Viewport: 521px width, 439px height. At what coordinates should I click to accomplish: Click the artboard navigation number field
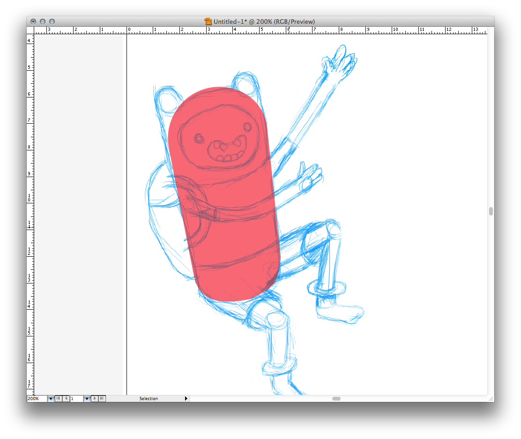(76, 399)
